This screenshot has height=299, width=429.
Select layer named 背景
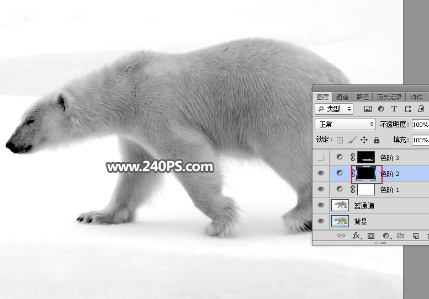coord(361,222)
